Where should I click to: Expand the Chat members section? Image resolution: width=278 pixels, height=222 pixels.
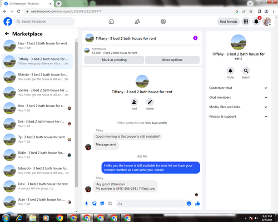click(x=238, y=98)
